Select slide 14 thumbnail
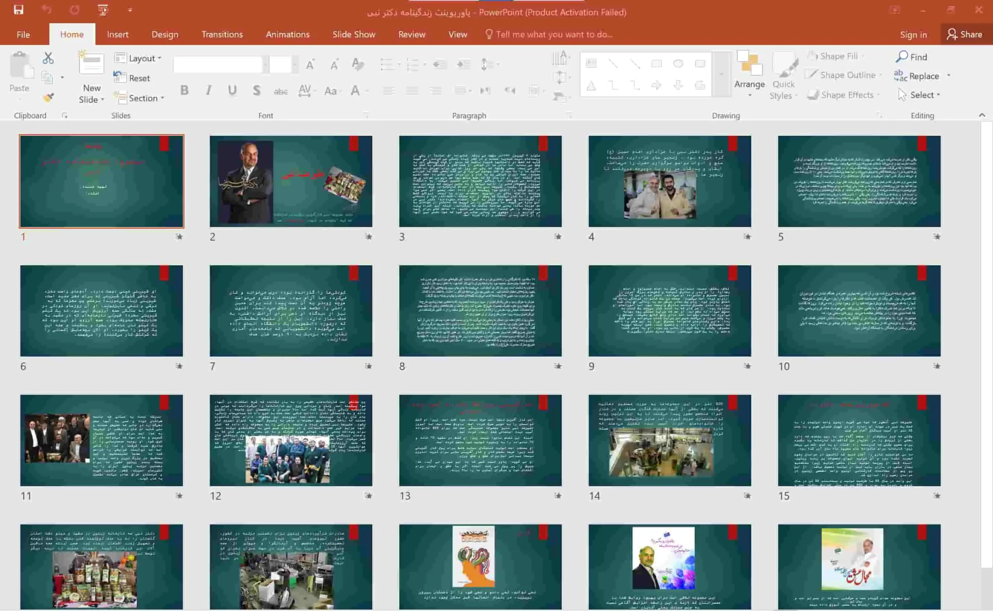Viewport: 993px width, 611px height. click(669, 440)
